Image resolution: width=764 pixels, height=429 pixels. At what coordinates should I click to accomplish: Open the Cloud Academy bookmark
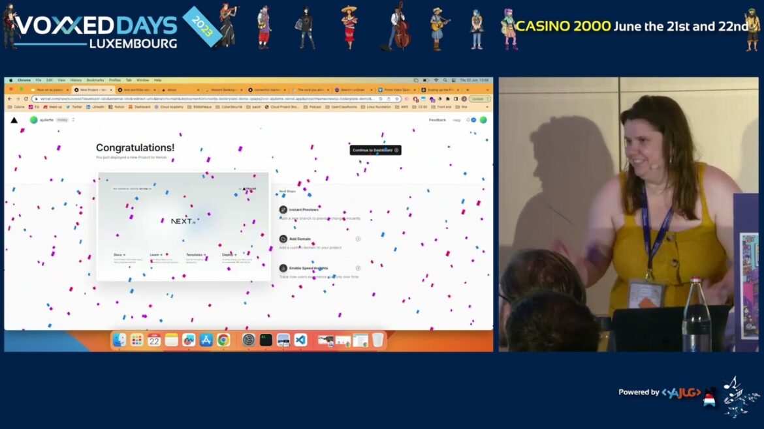[x=168, y=107]
